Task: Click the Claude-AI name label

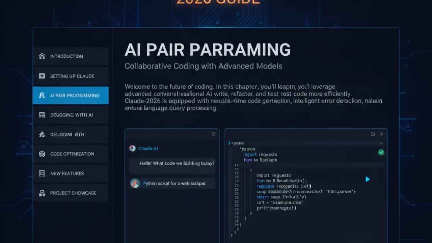Action: pyautogui.click(x=148, y=148)
